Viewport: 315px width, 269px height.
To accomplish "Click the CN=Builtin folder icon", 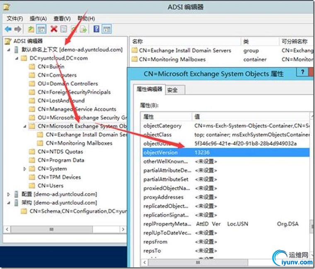I will click(x=32, y=67).
